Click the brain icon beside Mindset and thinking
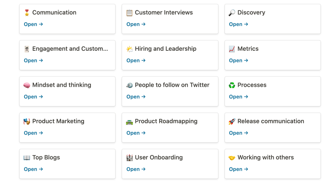332x185 pixels. point(27,85)
